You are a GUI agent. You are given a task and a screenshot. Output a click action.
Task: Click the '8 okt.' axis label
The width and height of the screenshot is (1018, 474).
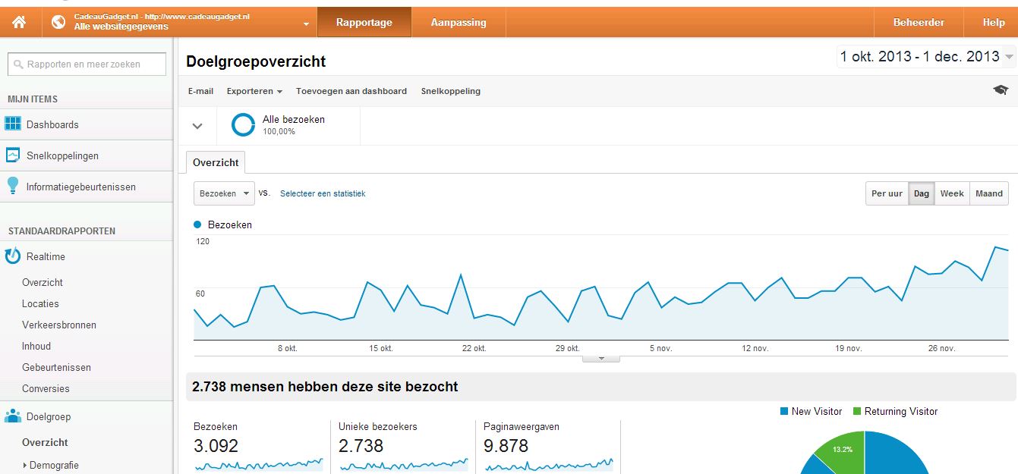tap(287, 348)
